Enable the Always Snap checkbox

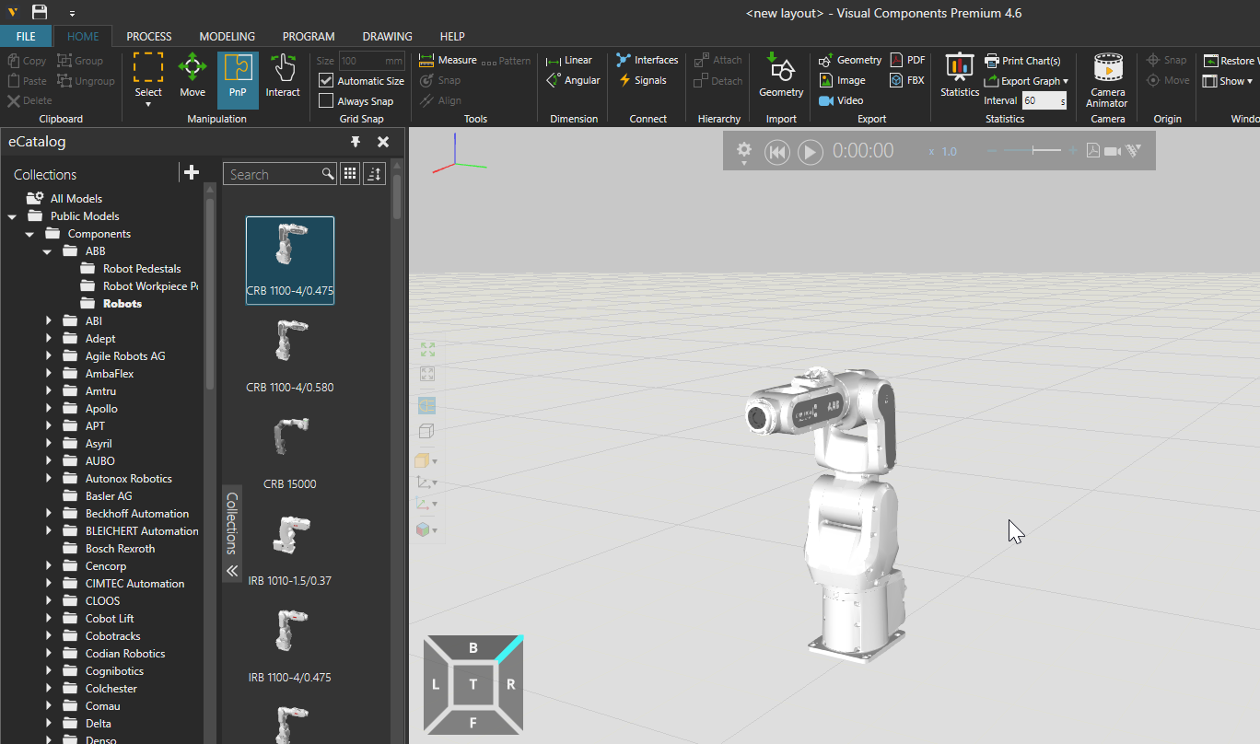pos(326,101)
